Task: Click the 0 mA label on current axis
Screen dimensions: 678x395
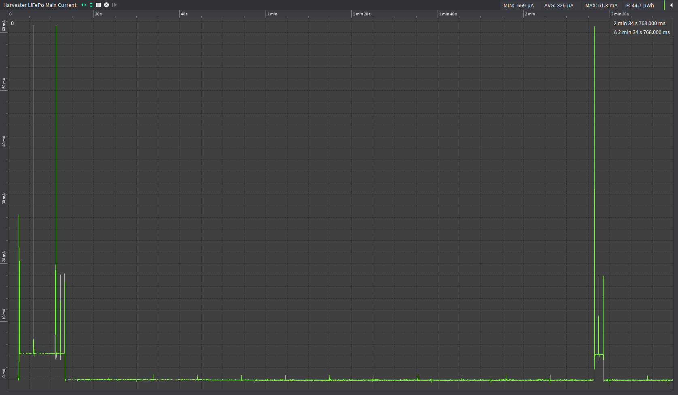Action: click(4, 373)
